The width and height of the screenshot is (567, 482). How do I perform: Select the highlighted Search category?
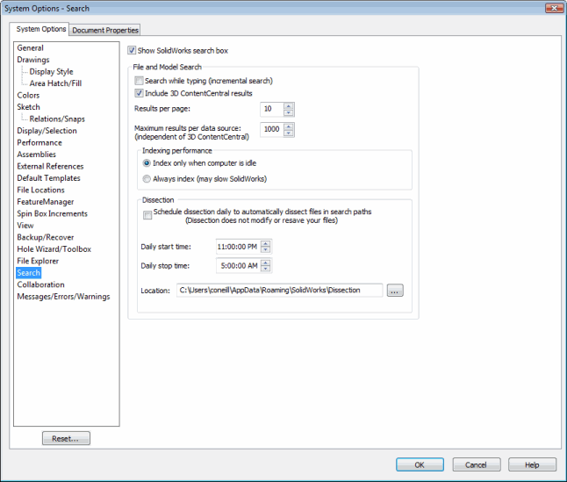click(29, 273)
